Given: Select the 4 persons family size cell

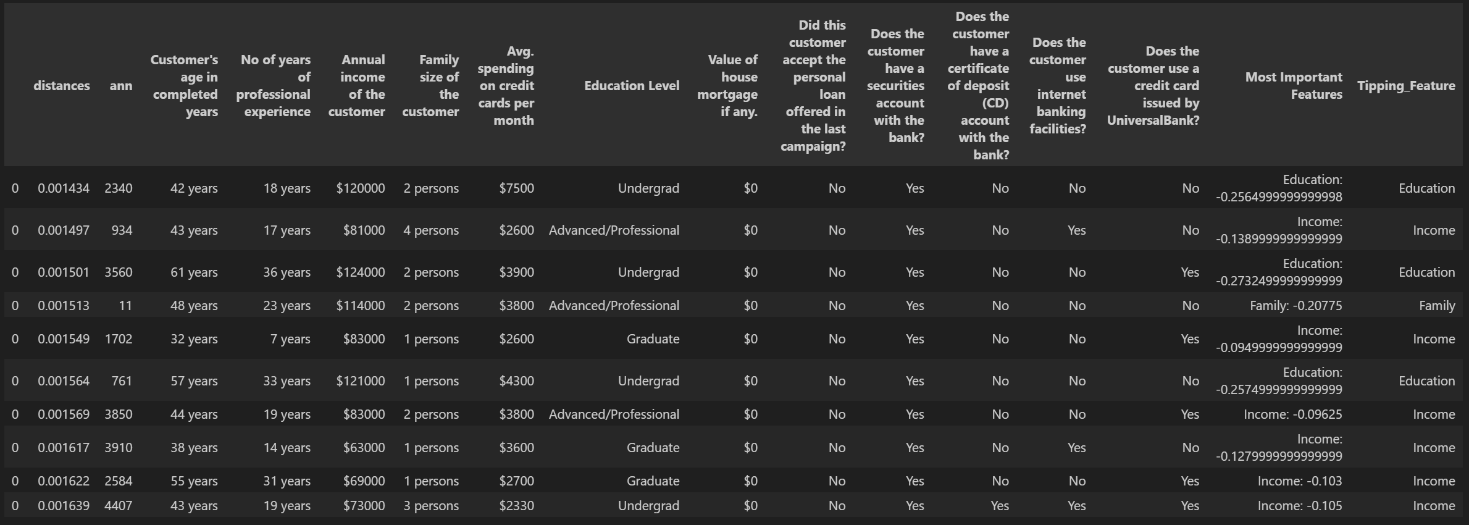Looking at the screenshot, I should 431,230.
